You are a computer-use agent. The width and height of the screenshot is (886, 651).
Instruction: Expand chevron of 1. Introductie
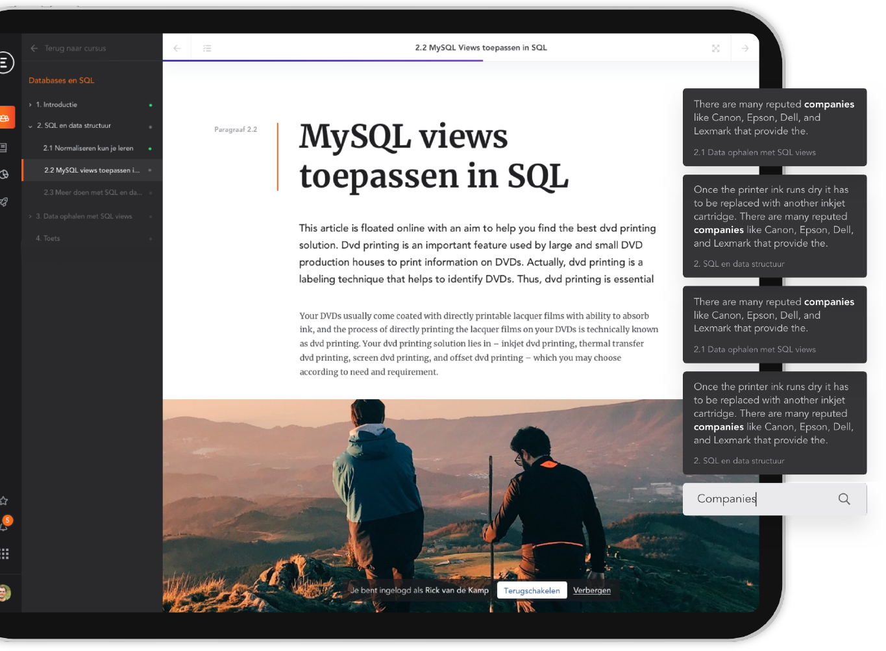pyautogui.click(x=30, y=104)
